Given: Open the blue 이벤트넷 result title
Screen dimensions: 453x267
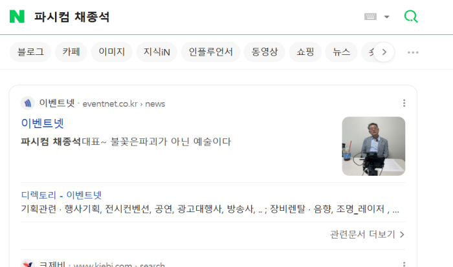Looking at the screenshot, I should point(43,123).
